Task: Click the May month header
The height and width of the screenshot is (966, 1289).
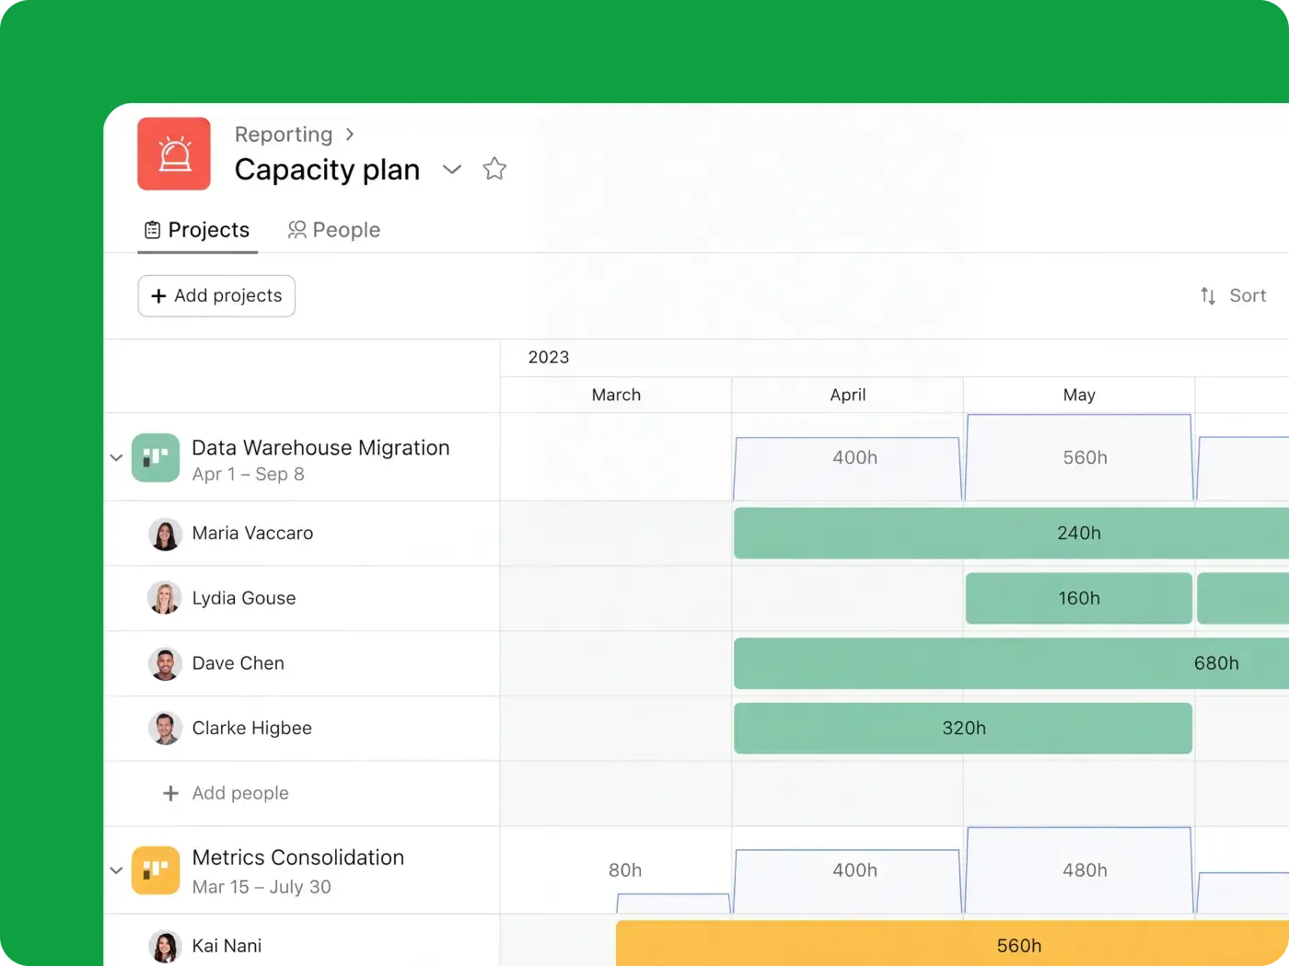Action: click(1079, 395)
